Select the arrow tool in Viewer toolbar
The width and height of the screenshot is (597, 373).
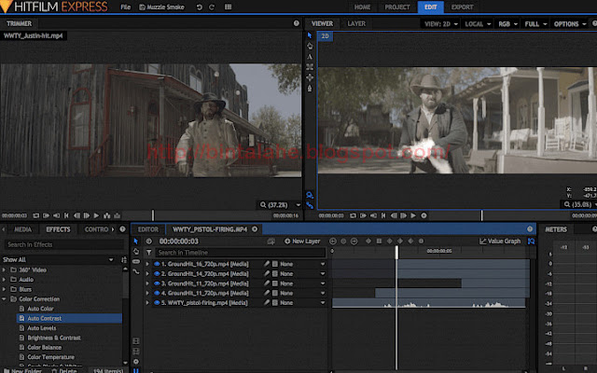pyautogui.click(x=310, y=35)
